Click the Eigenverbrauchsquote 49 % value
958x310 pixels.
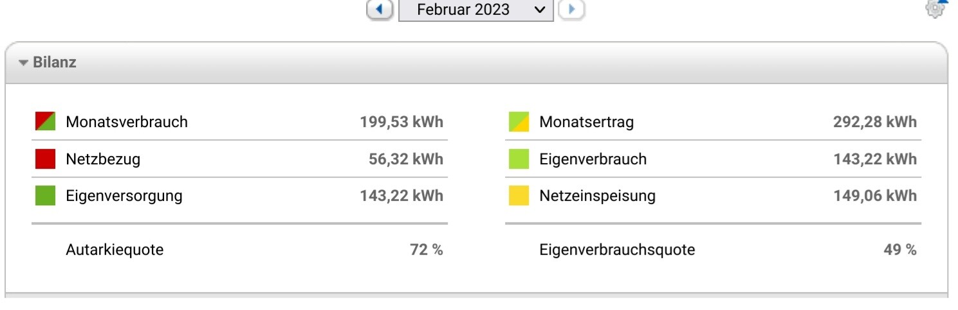click(x=899, y=250)
